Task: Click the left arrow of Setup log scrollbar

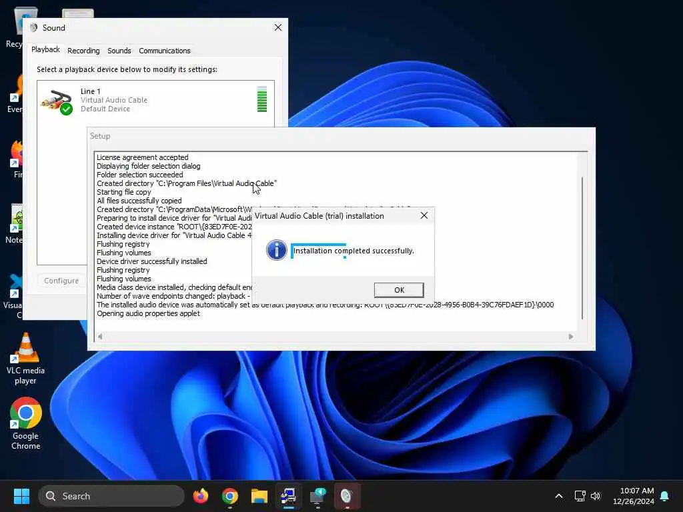Action: 100,336
